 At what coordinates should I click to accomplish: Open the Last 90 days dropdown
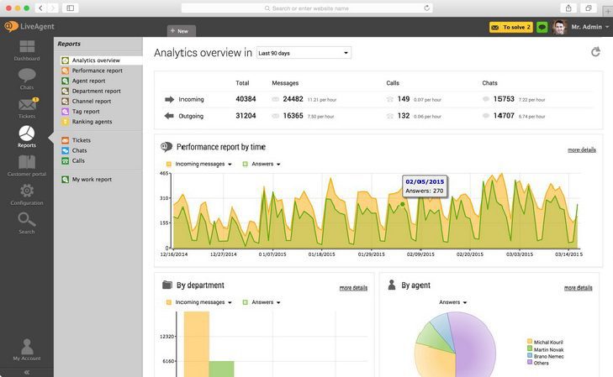(x=304, y=53)
